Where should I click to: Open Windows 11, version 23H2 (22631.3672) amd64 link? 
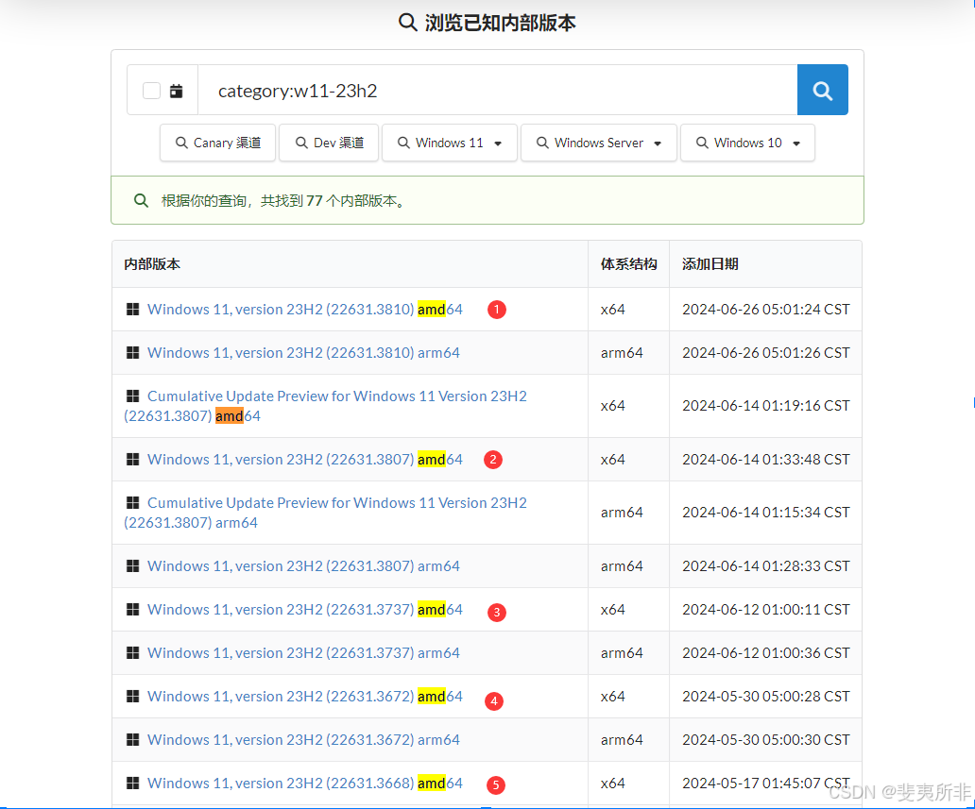304,698
